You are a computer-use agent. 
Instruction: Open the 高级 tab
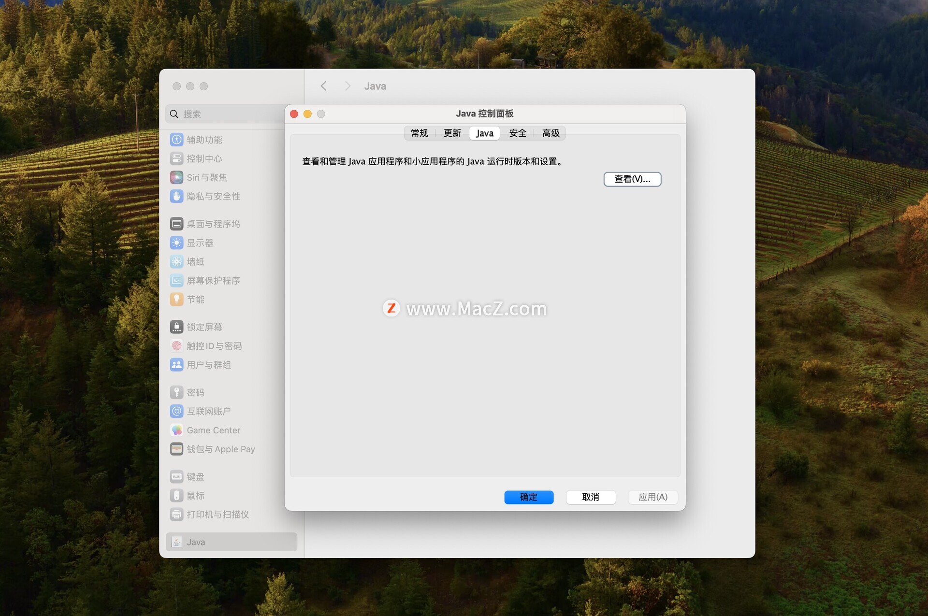[x=551, y=133]
